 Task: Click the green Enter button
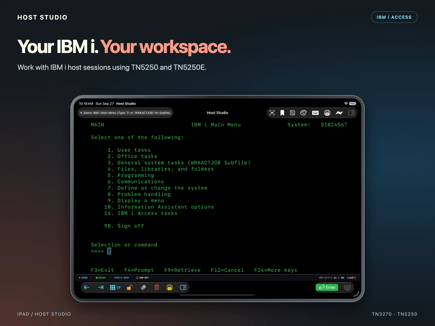coord(327,287)
